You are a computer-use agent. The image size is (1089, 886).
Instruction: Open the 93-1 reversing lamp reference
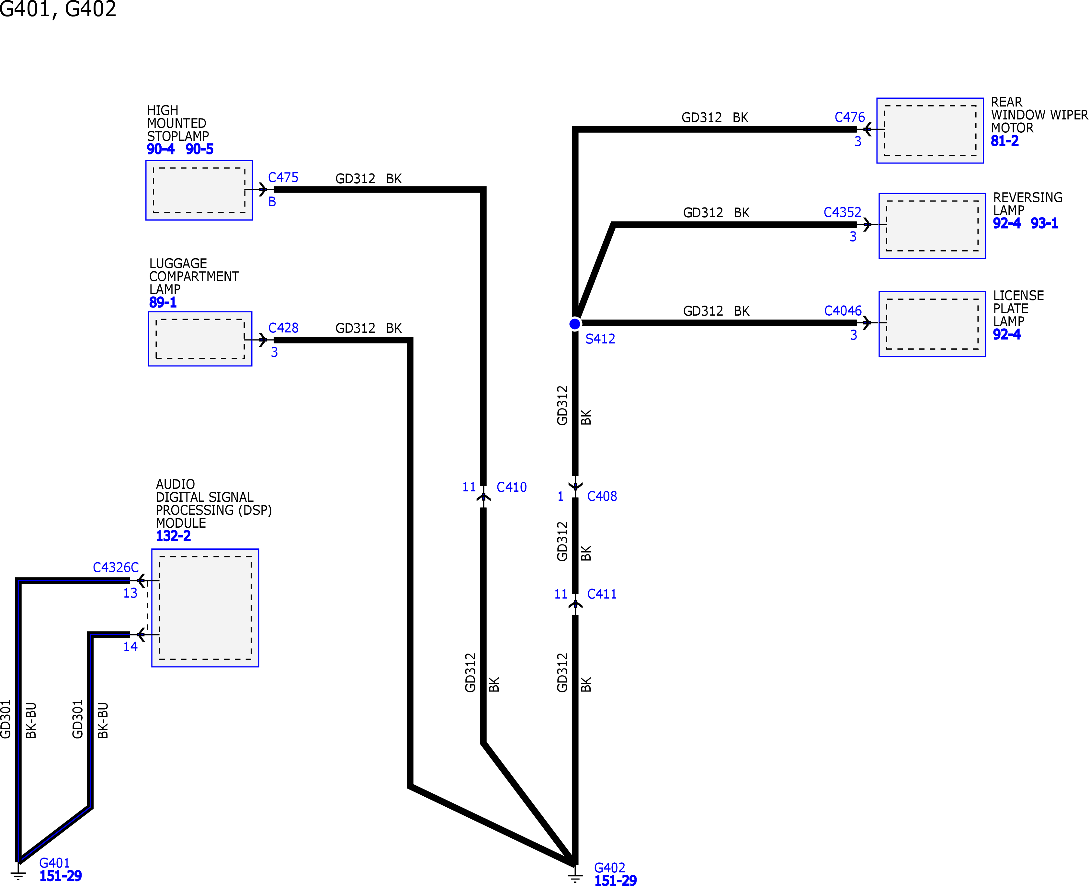1044,223
